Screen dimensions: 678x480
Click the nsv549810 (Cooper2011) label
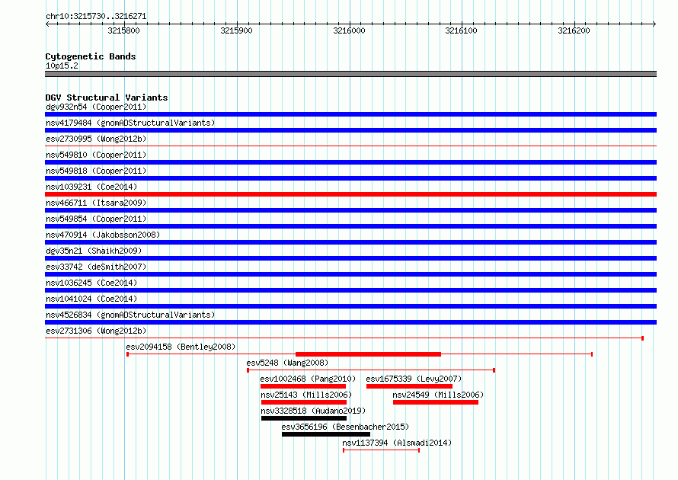[96, 155]
